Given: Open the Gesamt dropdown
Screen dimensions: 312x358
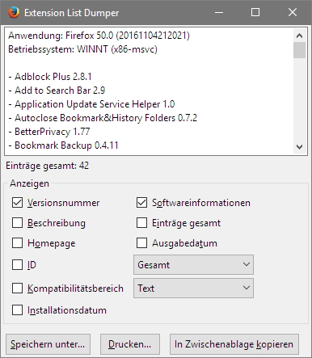Looking at the screenshot, I should [x=193, y=265].
